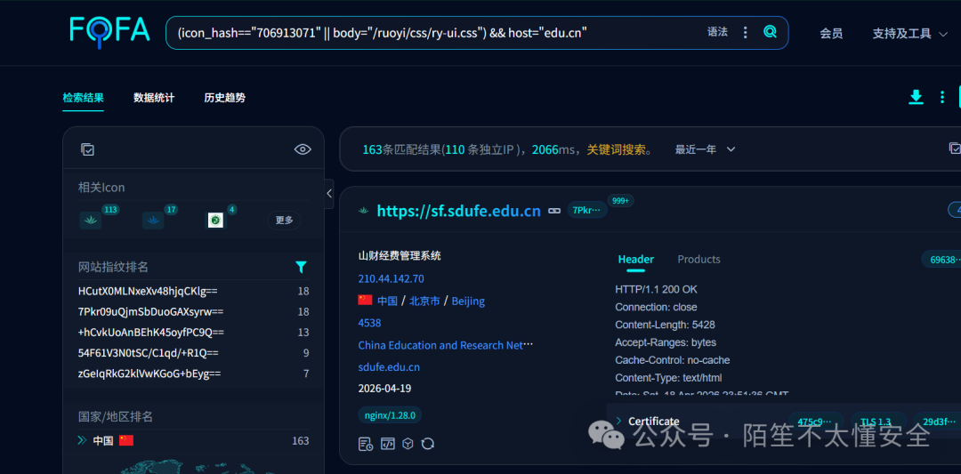961x474 pixels.
Task: Click China Education and Research Net organization
Action: coord(446,345)
